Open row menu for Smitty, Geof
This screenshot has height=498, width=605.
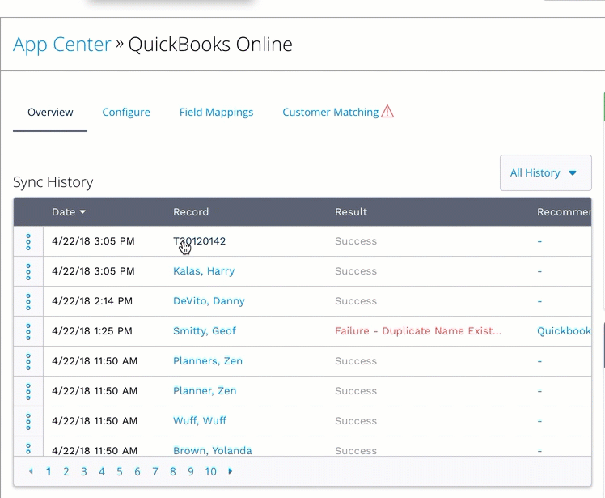[x=28, y=331]
